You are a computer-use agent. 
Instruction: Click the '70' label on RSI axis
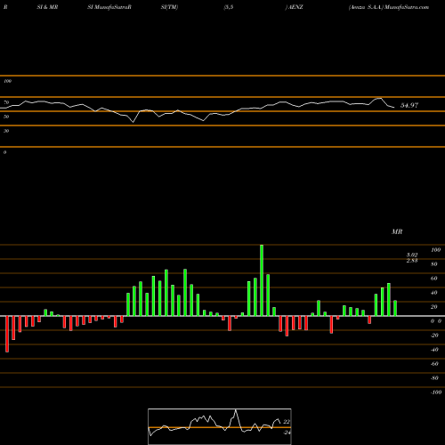(6, 102)
